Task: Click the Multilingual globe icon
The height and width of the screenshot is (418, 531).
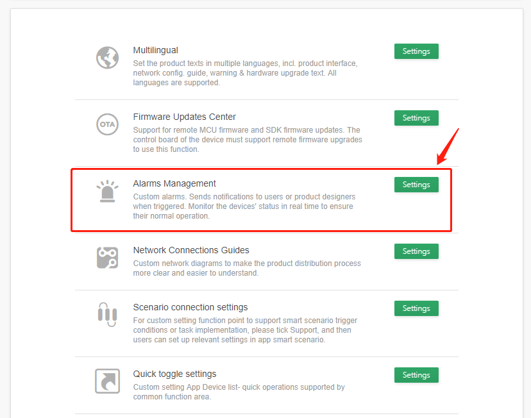Action: pyautogui.click(x=107, y=58)
